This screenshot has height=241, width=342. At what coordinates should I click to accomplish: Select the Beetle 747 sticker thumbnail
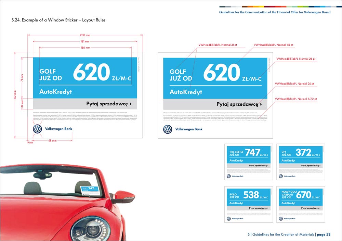click(249, 162)
